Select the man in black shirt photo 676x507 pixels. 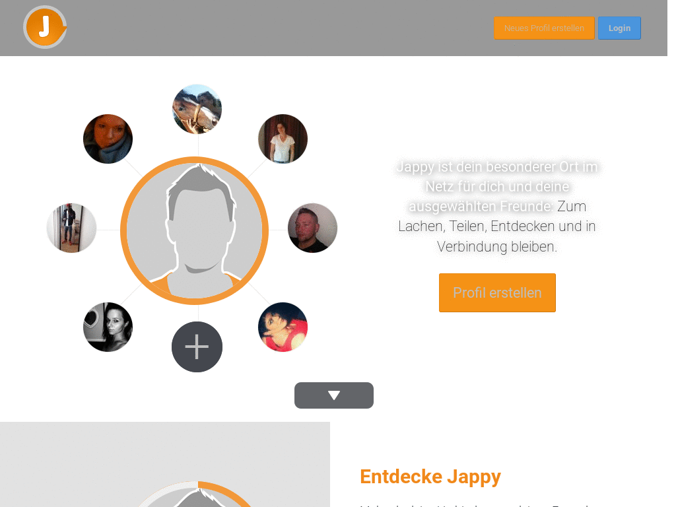(x=312, y=228)
